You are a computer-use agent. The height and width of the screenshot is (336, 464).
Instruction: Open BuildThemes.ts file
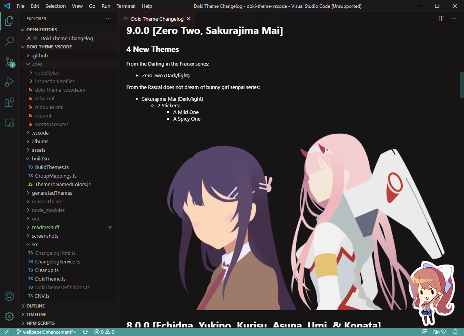coord(68,167)
